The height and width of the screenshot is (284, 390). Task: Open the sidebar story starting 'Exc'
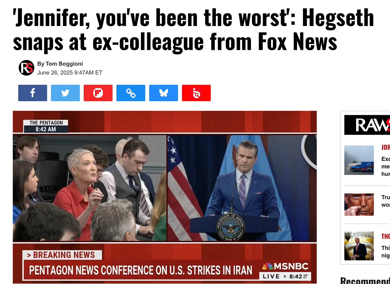386,166
